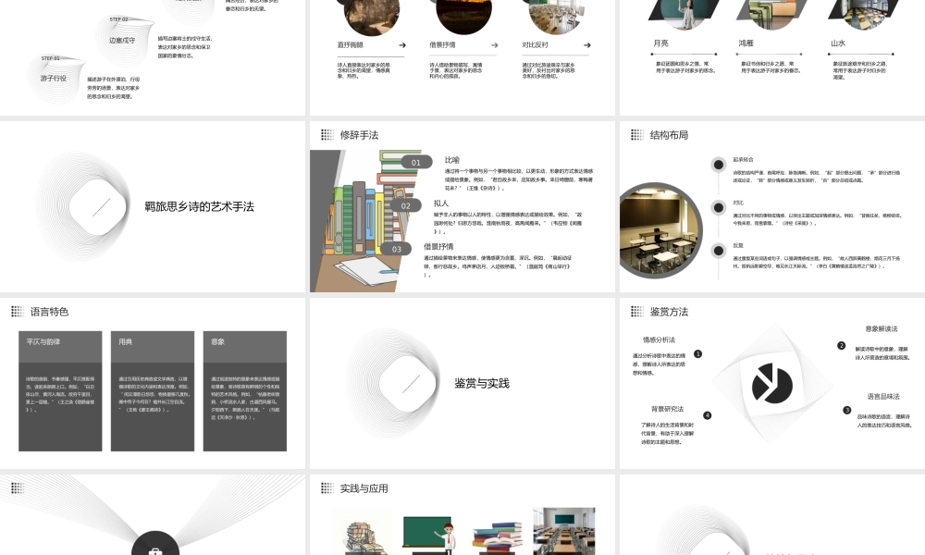Click the circular classroom photo in 结构布局
This screenshot has height=555, width=925.
659,230
